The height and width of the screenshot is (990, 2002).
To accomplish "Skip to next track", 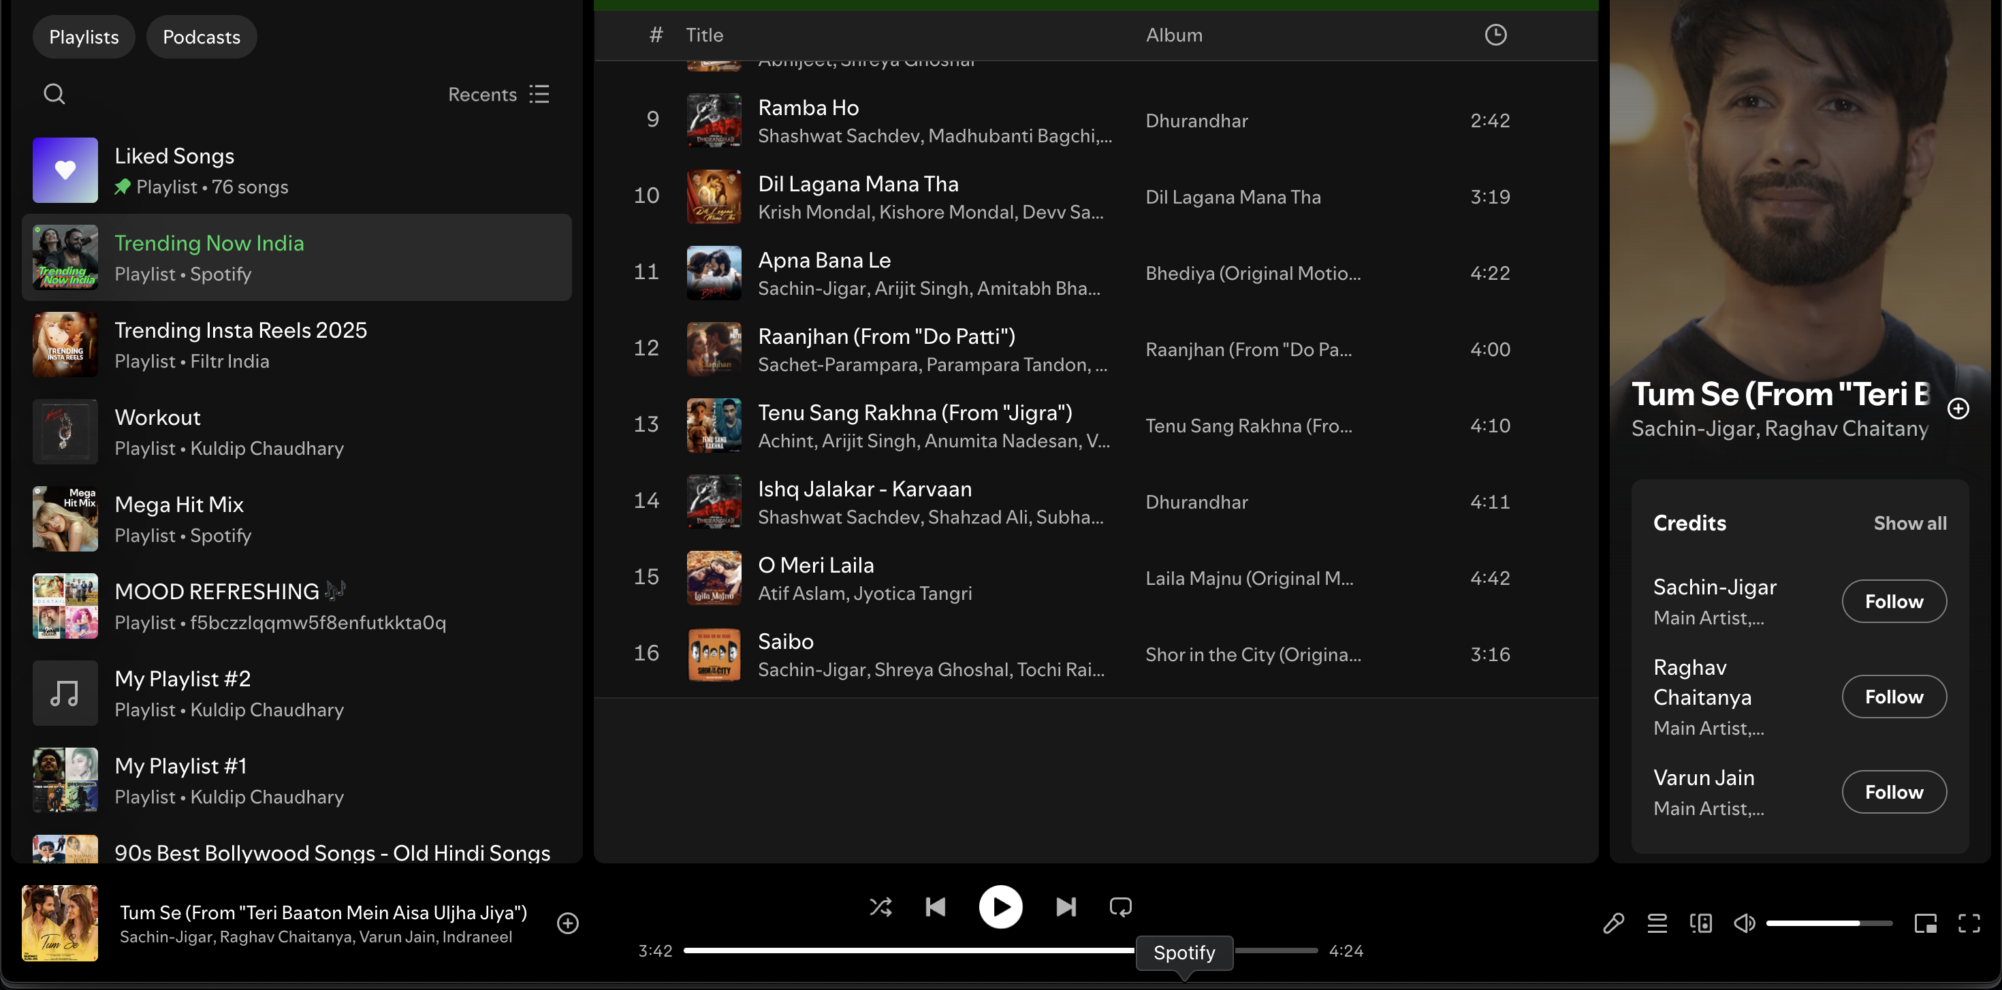I will tap(1066, 907).
